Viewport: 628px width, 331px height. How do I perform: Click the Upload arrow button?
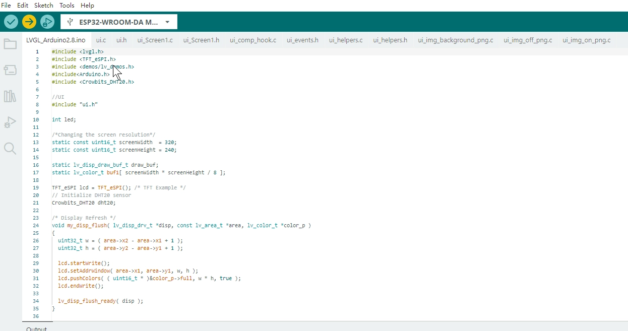point(29,22)
